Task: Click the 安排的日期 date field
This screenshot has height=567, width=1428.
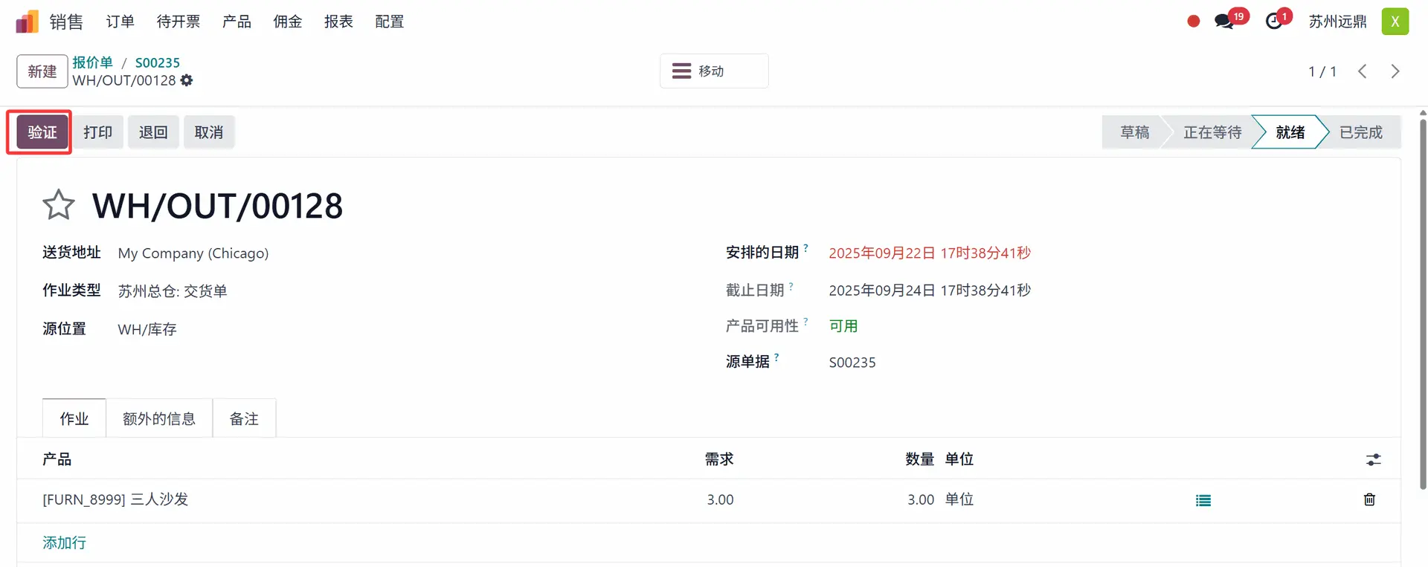Action: point(930,253)
